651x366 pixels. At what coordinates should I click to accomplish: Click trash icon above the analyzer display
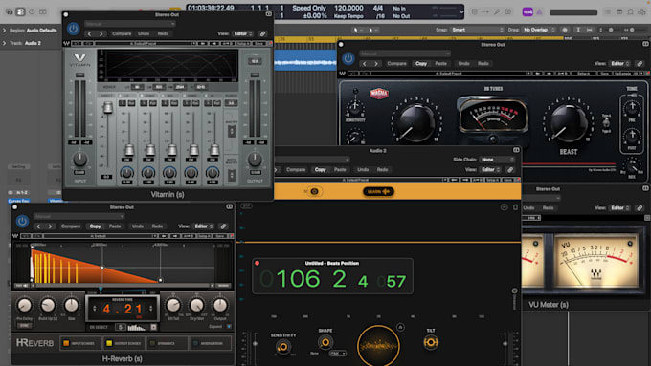coord(515,206)
